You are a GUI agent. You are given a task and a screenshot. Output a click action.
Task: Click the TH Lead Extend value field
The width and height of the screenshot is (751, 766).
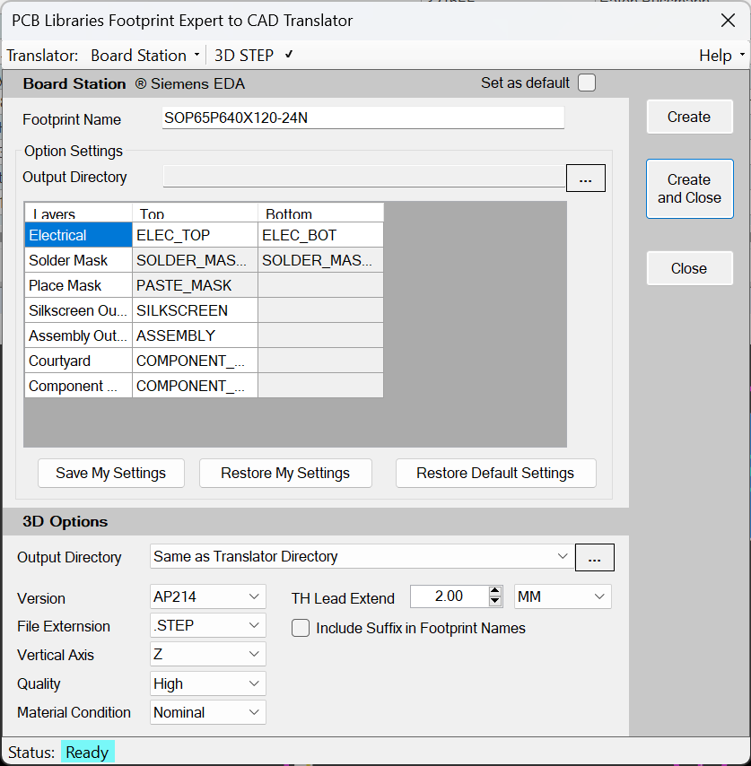coord(449,596)
